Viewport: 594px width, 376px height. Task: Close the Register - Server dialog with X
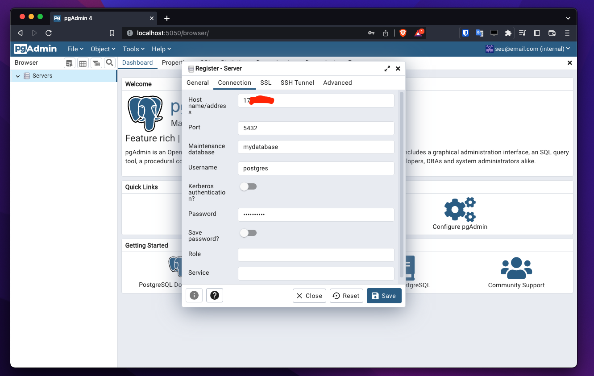pyautogui.click(x=398, y=69)
